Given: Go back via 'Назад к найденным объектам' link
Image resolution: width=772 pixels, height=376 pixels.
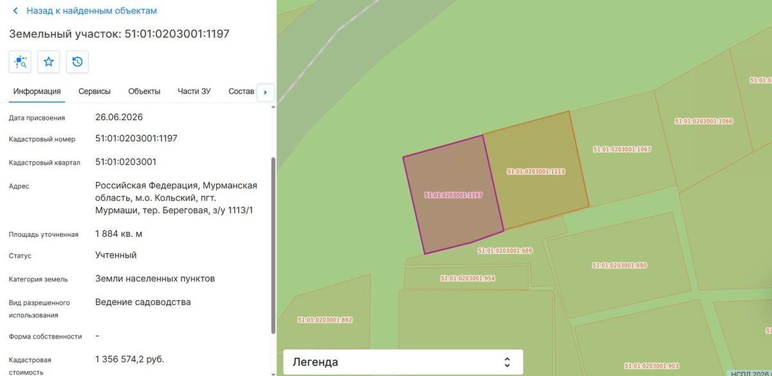Looking at the screenshot, I should click(x=90, y=11).
